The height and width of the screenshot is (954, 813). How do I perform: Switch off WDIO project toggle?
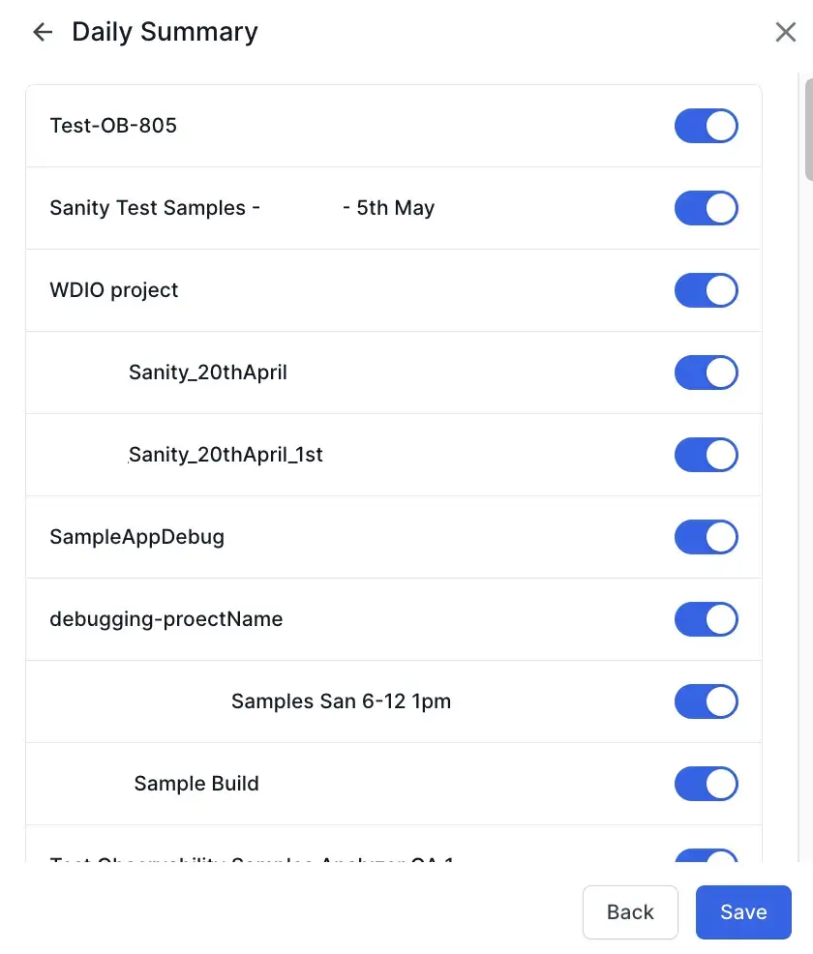click(x=706, y=290)
